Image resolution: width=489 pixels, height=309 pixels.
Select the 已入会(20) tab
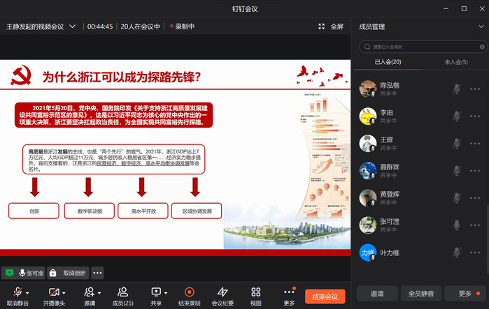pos(387,62)
